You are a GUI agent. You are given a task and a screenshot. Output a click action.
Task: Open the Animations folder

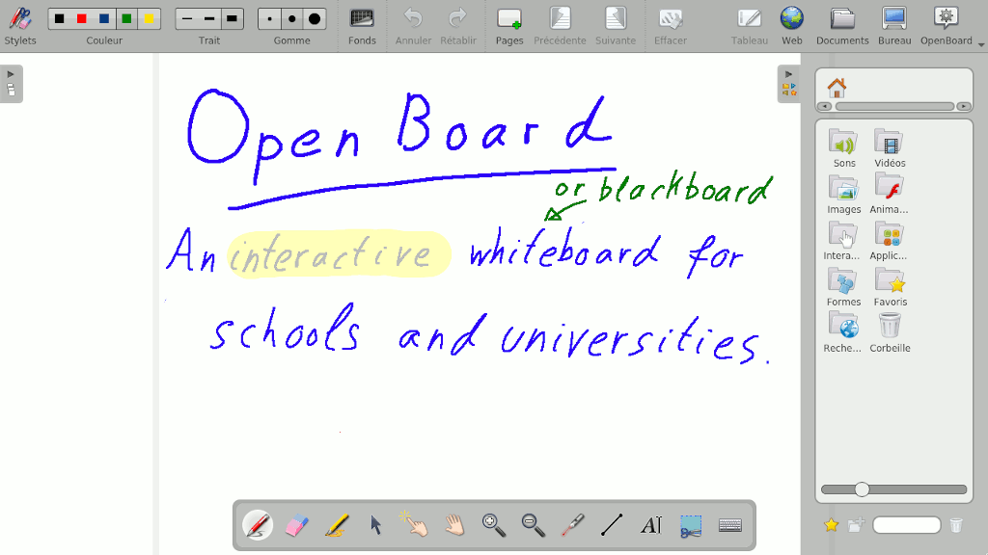tap(889, 195)
